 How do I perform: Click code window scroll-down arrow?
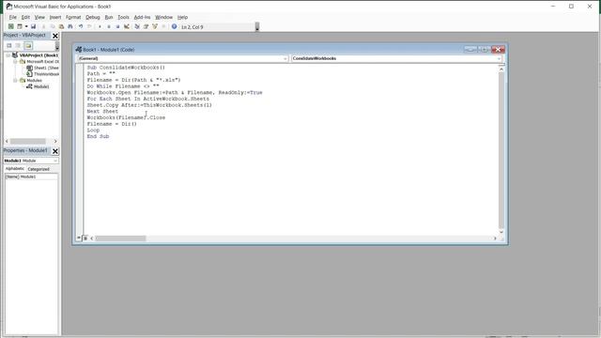(x=501, y=232)
